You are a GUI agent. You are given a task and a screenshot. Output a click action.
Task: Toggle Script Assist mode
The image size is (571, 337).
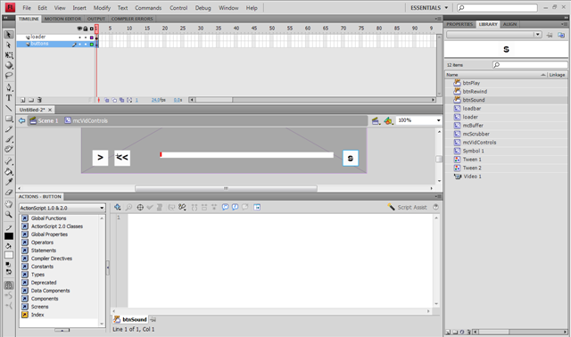click(407, 207)
